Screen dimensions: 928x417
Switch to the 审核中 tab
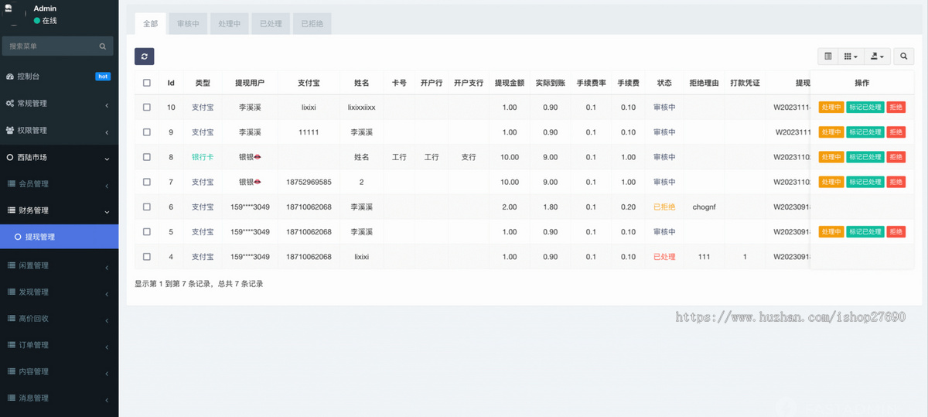click(x=188, y=24)
